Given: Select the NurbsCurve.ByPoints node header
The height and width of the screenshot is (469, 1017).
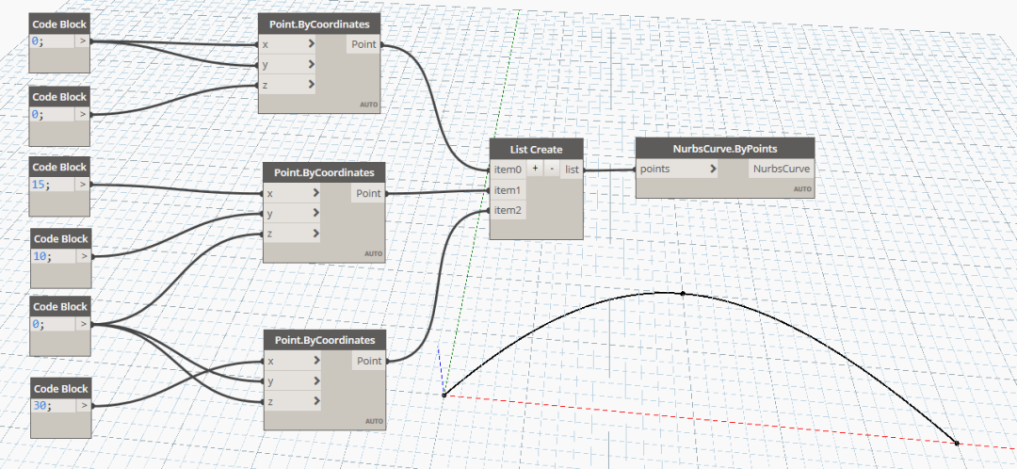Looking at the screenshot, I should point(724,148).
